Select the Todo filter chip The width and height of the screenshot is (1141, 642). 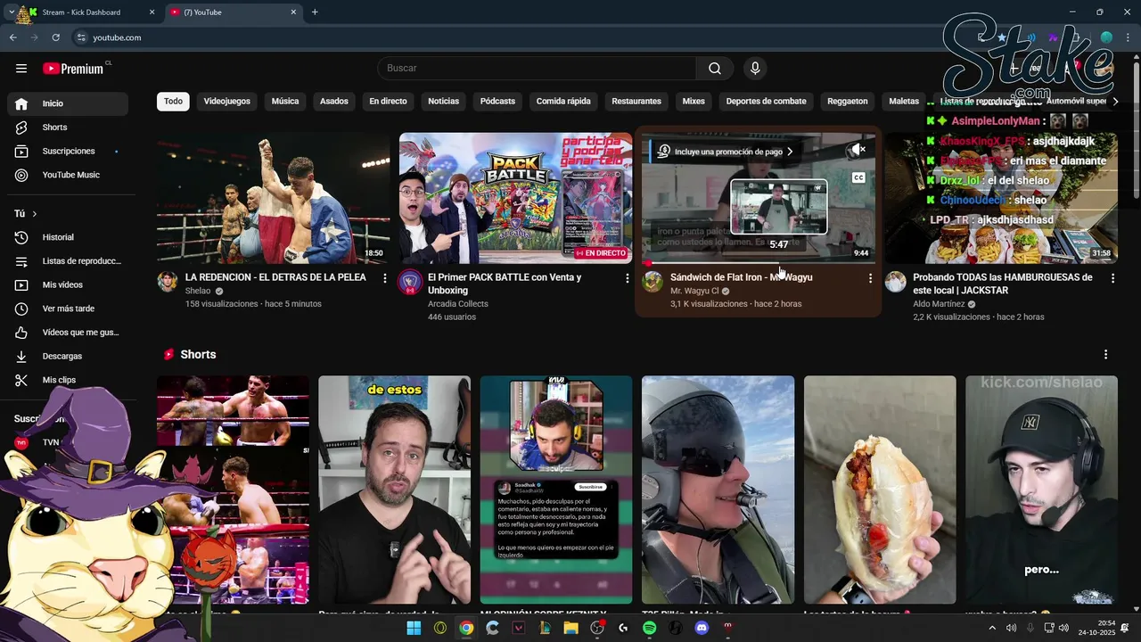click(173, 101)
